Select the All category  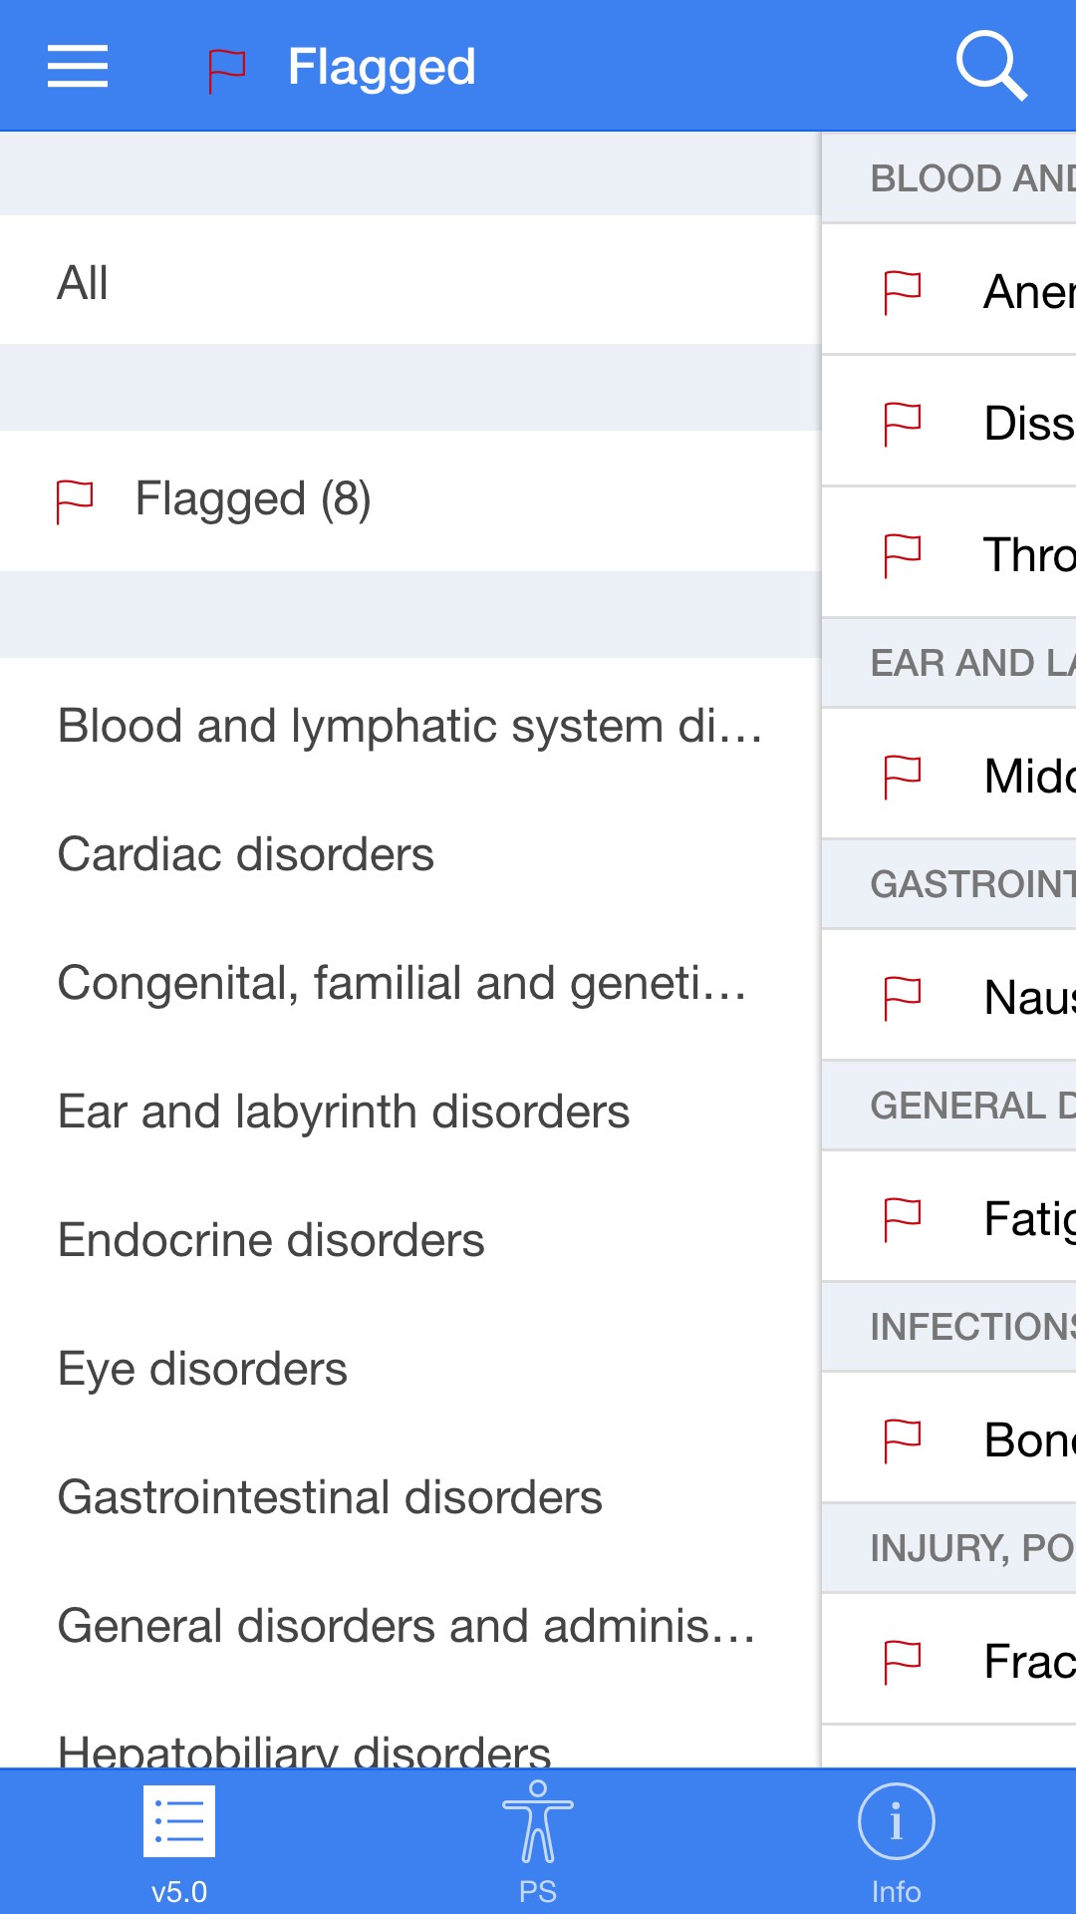(x=410, y=280)
